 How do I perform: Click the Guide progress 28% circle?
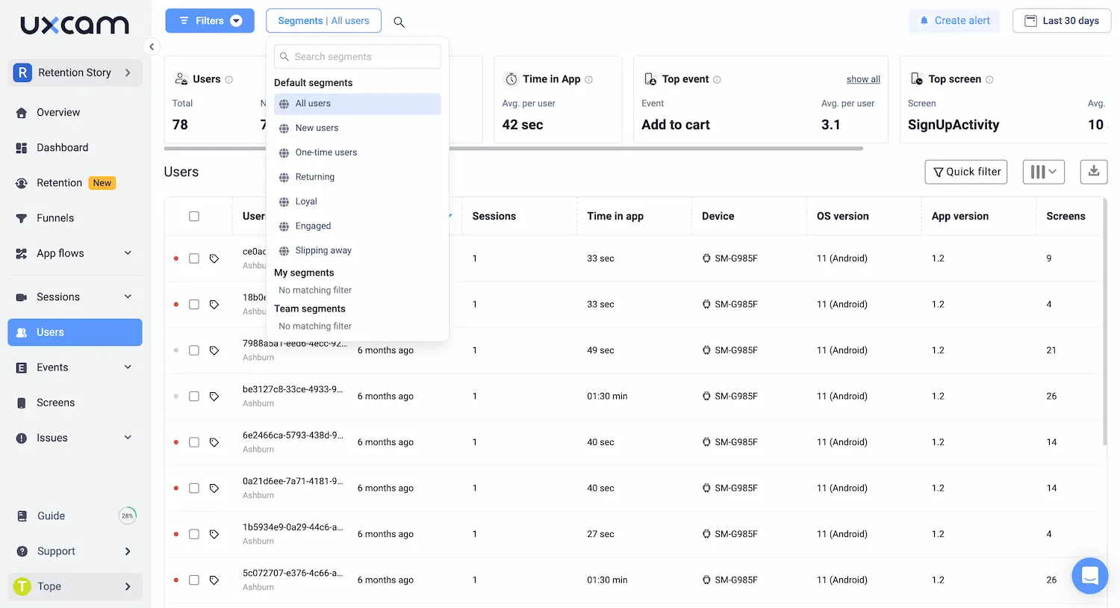pos(128,515)
